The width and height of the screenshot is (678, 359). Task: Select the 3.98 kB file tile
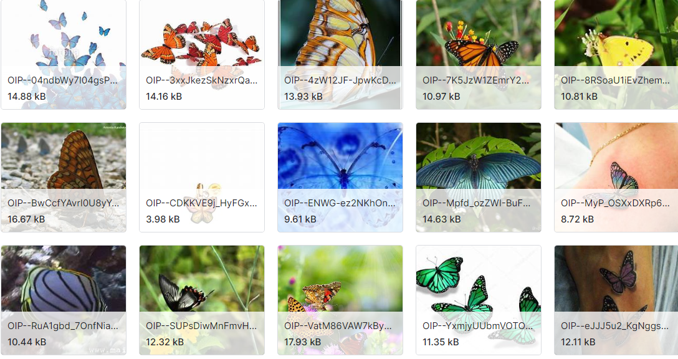coord(202,178)
